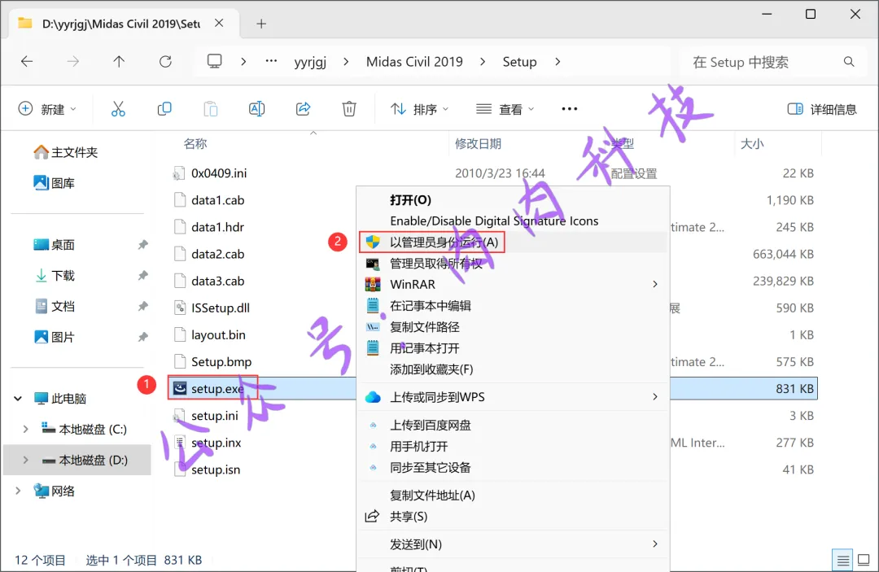The width and height of the screenshot is (879, 572).
Task: Choose 打开(O) in context menu
Action: pos(513,200)
